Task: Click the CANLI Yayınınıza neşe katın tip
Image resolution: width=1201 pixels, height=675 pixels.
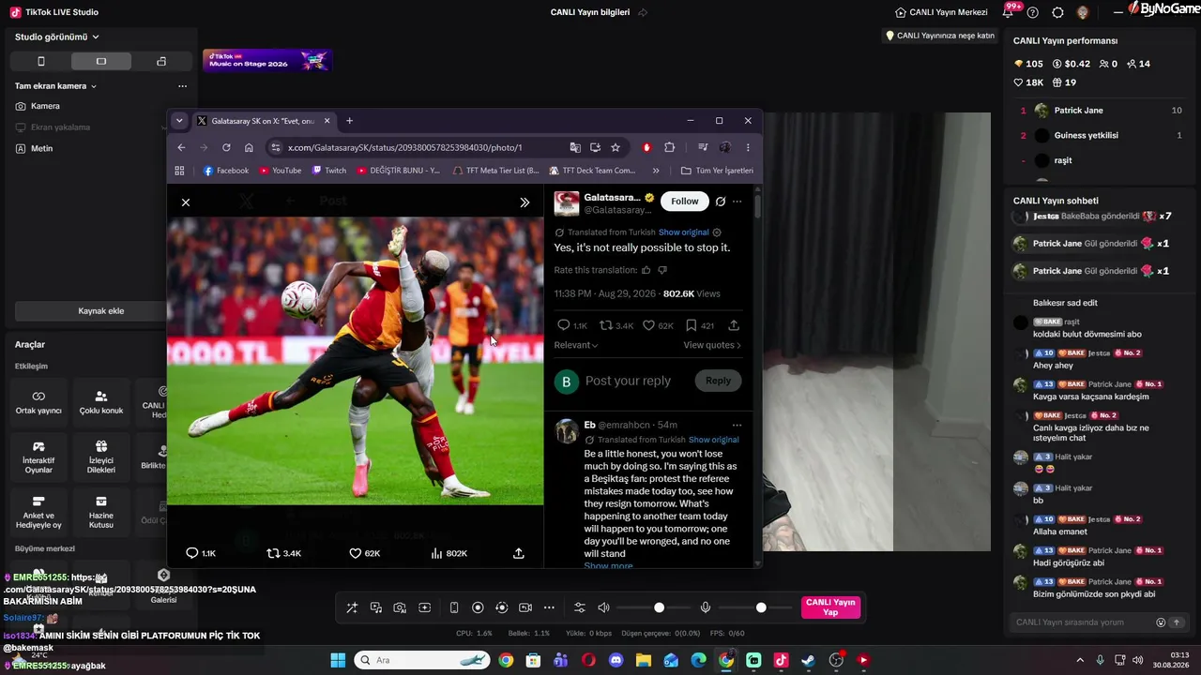Action: click(940, 36)
